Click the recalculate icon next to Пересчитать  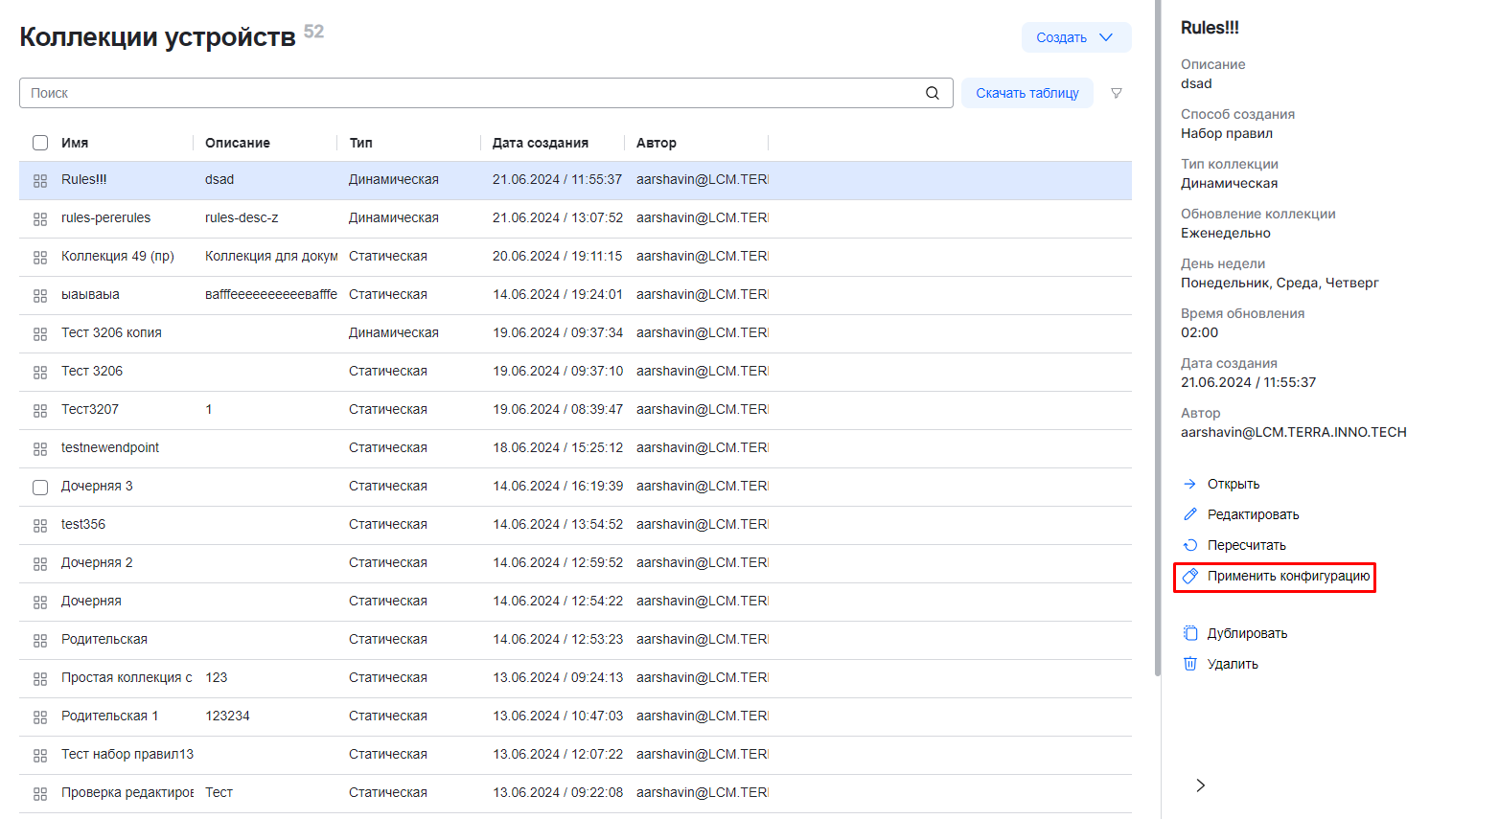pos(1190,545)
